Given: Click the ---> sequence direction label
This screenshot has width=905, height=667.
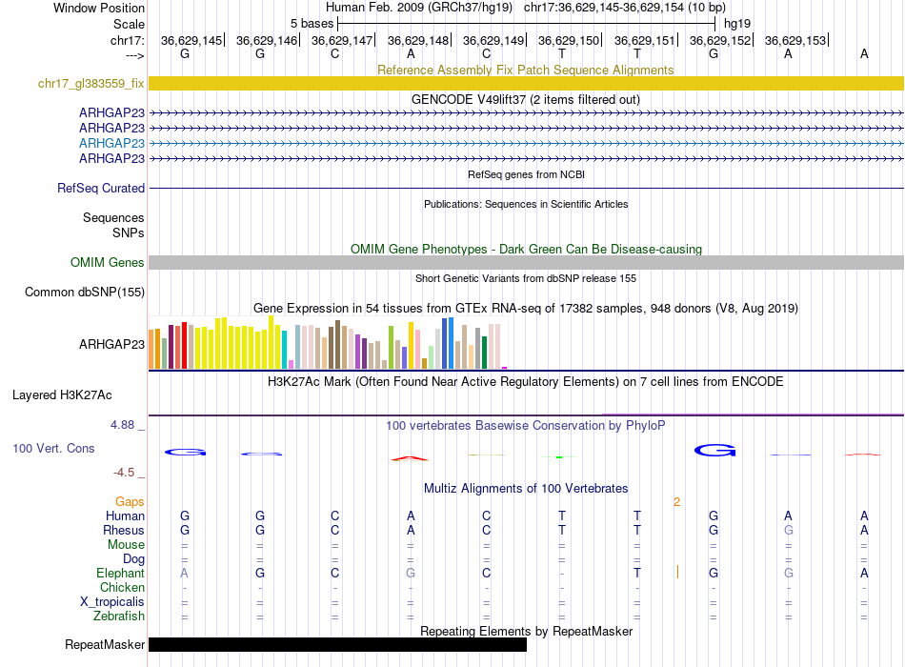Looking at the screenshot, I should coord(134,55).
